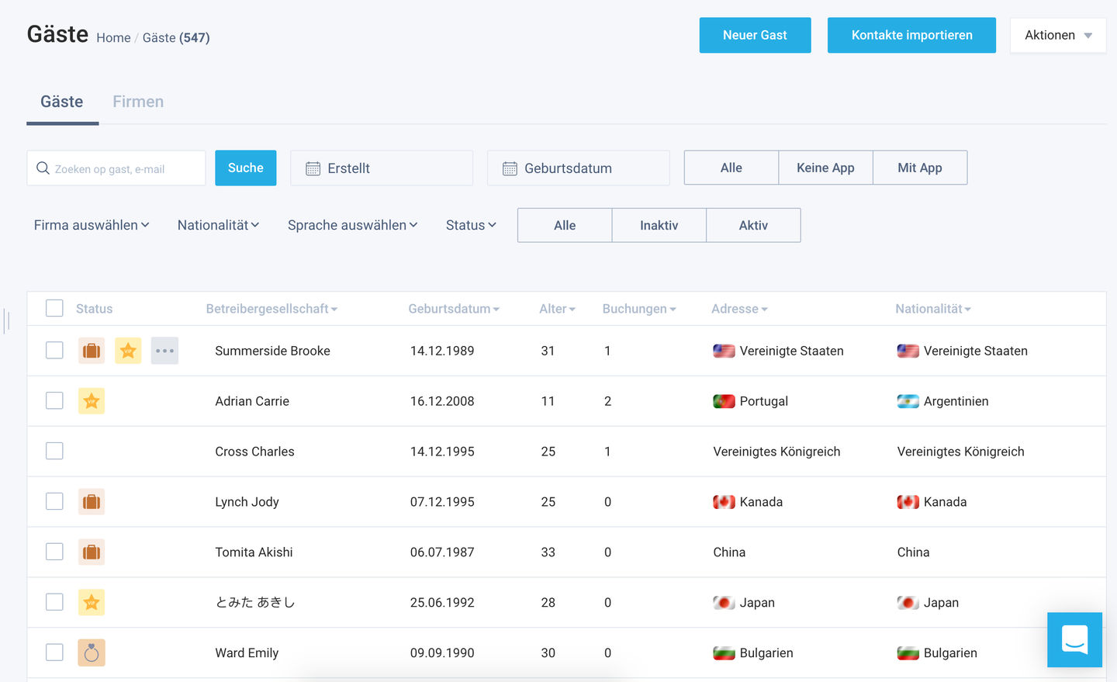Expand the Sprache auswählen dropdown
The height and width of the screenshot is (682, 1117).
point(352,225)
